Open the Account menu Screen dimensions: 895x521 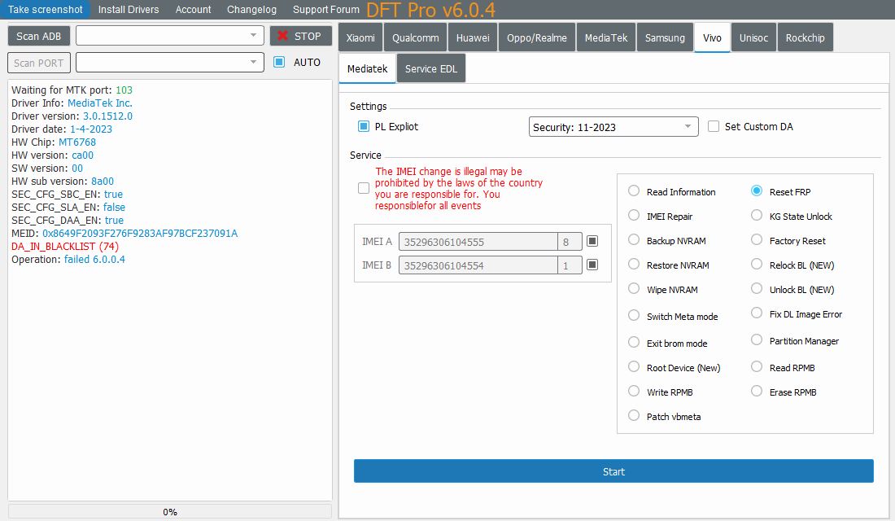[193, 9]
